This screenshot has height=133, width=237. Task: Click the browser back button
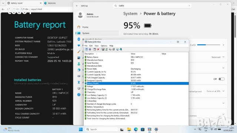(x=3, y=9)
